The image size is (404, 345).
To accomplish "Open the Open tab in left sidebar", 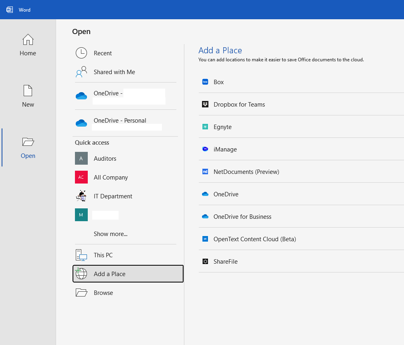I will (28, 147).
